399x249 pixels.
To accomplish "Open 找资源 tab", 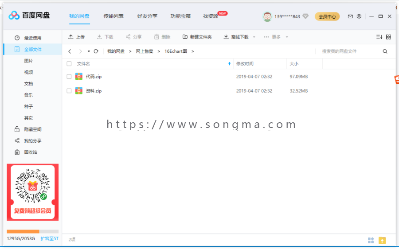I will (211, 16).
